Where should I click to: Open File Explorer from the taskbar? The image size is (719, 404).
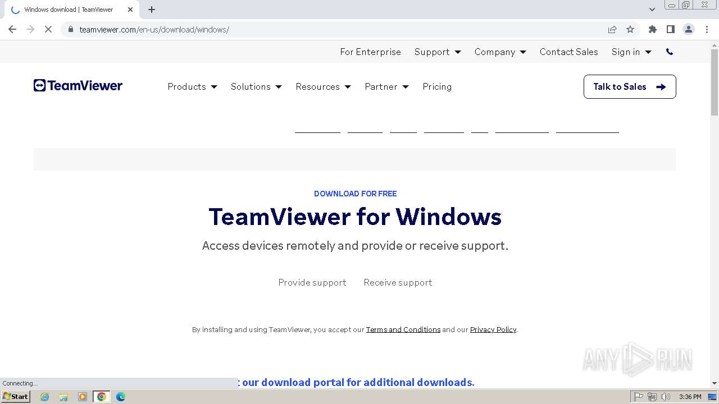click(x=63, y=397)
